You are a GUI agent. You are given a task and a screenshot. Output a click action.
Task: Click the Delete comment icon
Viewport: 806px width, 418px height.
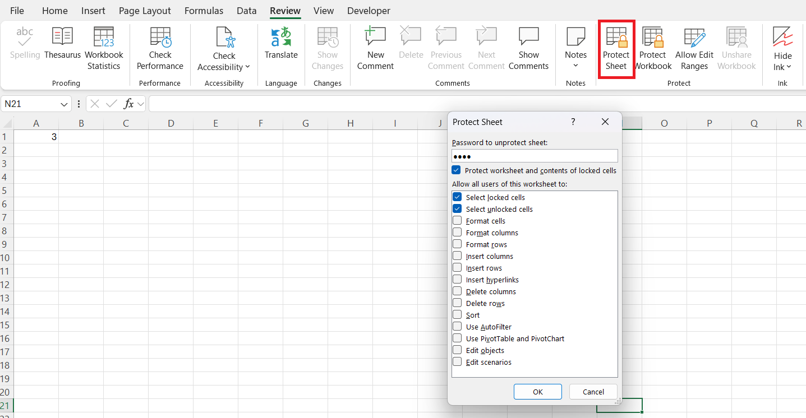411,36
